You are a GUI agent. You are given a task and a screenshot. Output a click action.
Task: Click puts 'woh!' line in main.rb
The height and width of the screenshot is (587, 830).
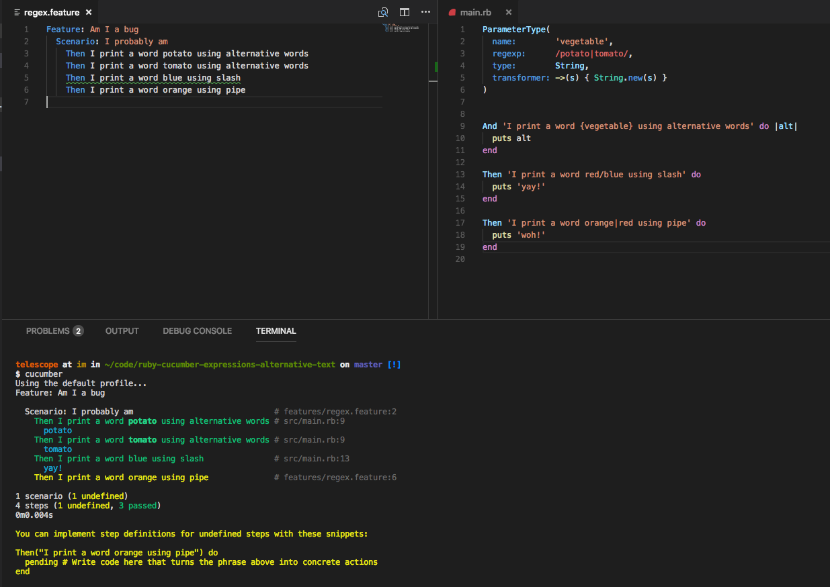click(519, 235)
